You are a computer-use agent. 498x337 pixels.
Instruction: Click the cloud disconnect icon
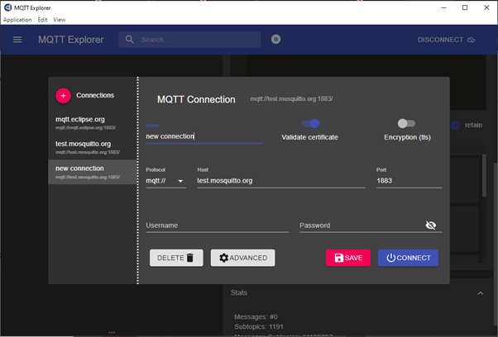471,40
